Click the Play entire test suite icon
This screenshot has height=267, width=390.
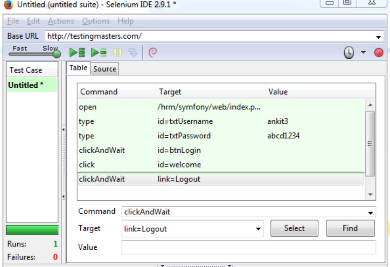pyautogui.click(x=77, y=53)
